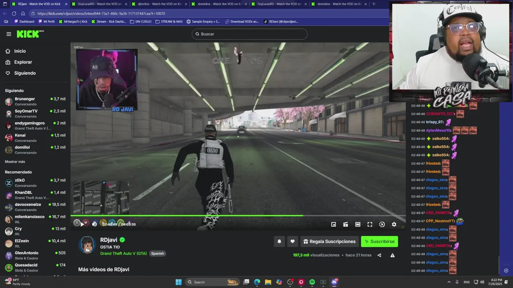Show hidden system tray icons chevron
513x288 pixels.
point(449,282)
